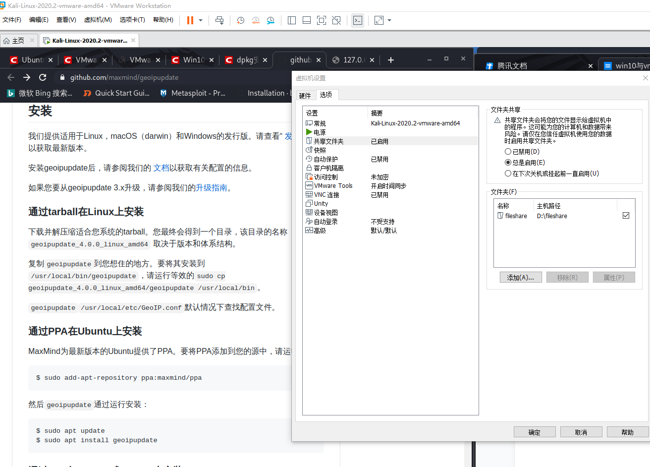The width and height of the screenshot is (650, 467).
Task: Take a snapshot with the clock-plus icon
Action: (241, 20)
